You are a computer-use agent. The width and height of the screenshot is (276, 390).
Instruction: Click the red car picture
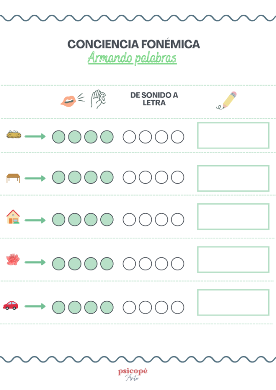(x=11, y=305)
